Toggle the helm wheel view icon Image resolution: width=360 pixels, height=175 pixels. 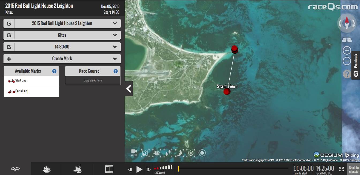coord(190,153)
